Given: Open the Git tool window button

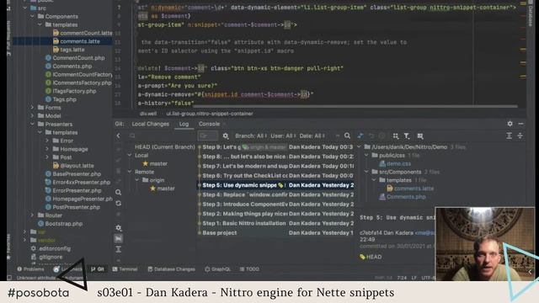Looking at the screenshot, I should [98, 269].
